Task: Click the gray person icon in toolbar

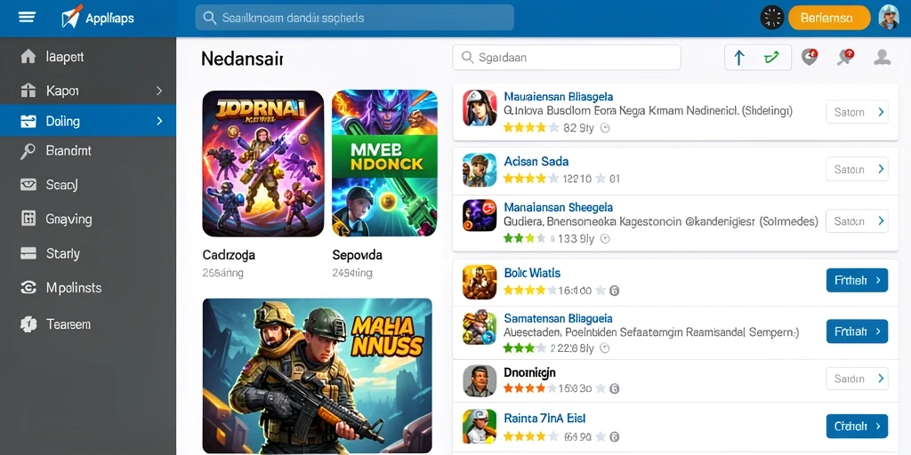Action: tap(882, 57)
